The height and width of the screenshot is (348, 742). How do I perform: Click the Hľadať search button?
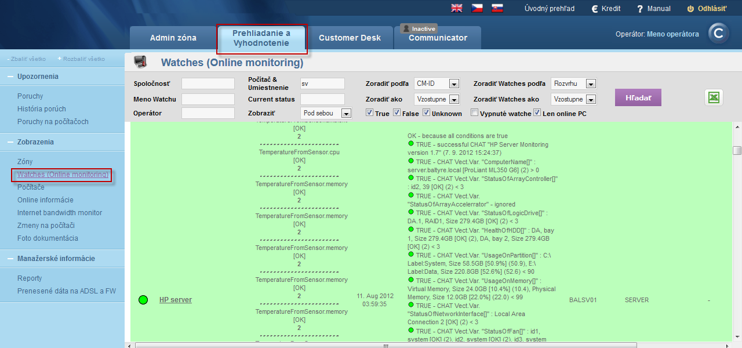(x=638, y=98)
